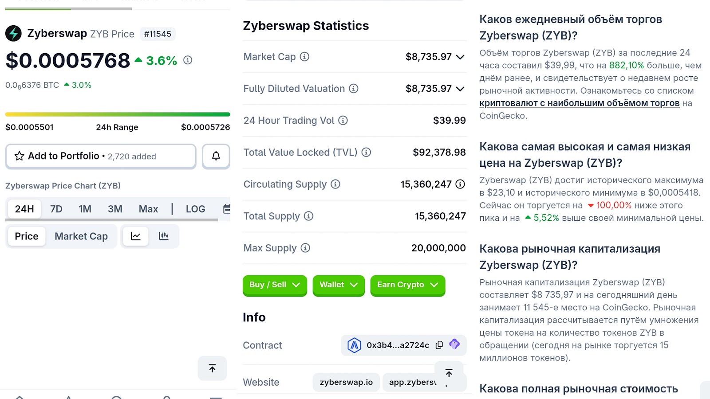Click the scroll-to-top arrow in left panel
This screenshot has height=399, width=710.
[x=212, y=368]
